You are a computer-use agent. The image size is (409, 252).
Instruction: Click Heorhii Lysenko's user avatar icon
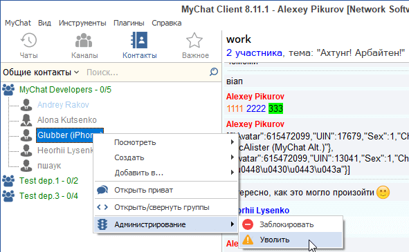click(x=26, y=151)
